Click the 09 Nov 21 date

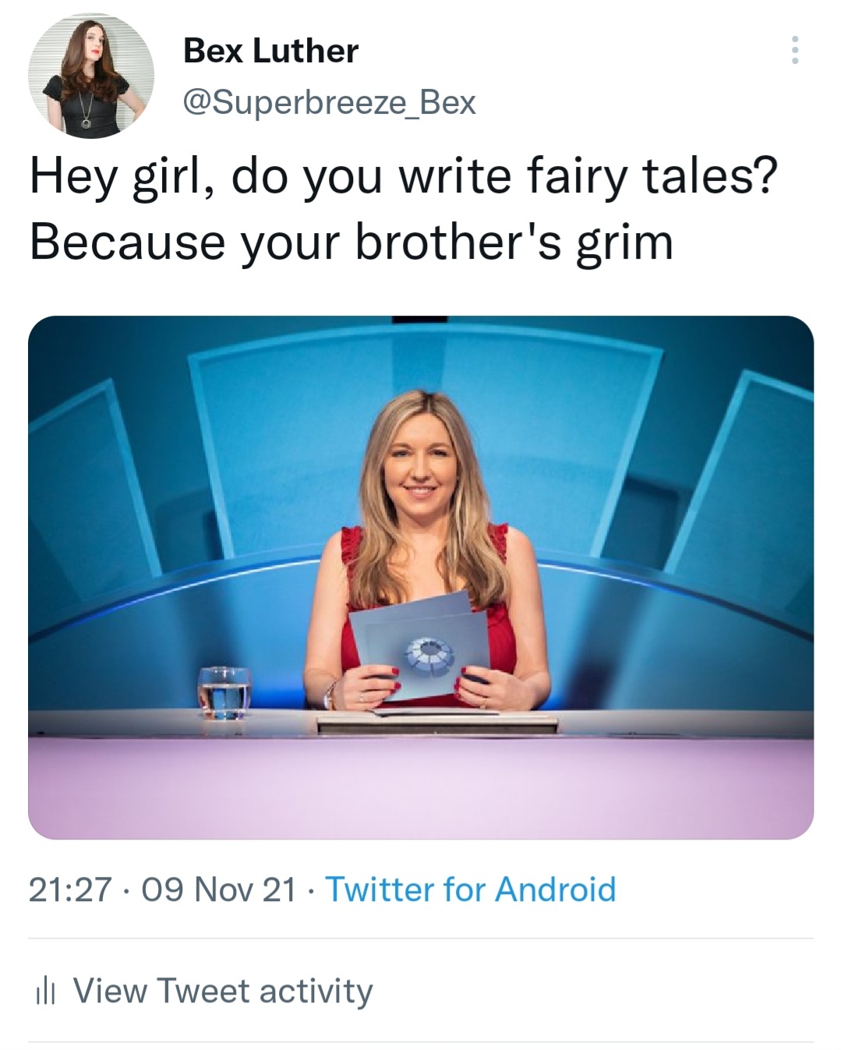point(220,889)
